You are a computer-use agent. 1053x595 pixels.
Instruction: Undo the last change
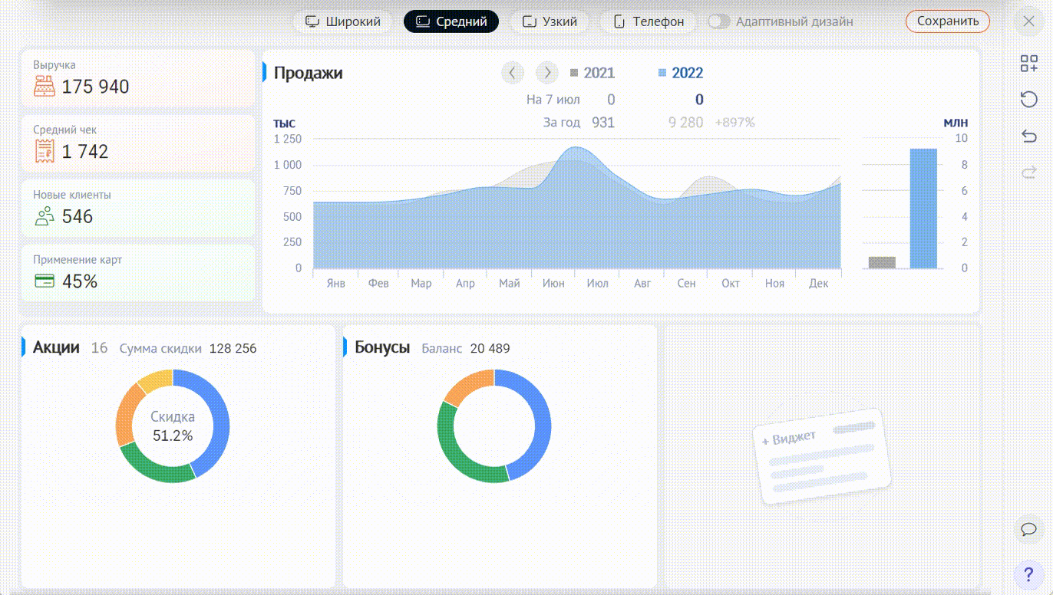click(1028, 136)
